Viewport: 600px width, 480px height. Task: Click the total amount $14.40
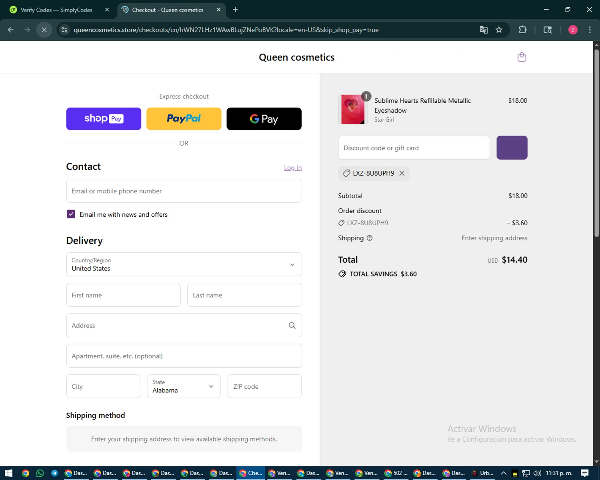coord(514,260)
